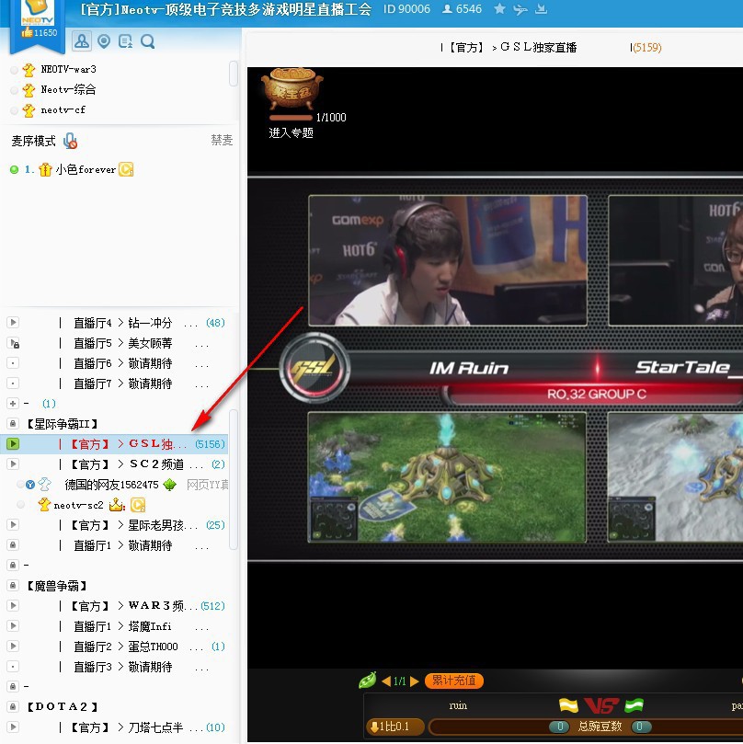This screenshot has width=743, height=744.
Task: Open the 【官方】GSL独 channel row
Action: click(x=114, y=443)
